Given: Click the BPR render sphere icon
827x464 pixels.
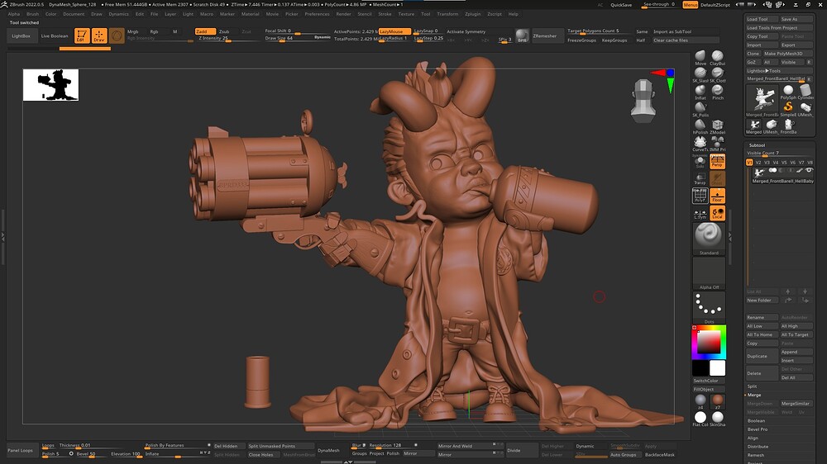Looking at the screenshot, I should (x=522, y=36).
